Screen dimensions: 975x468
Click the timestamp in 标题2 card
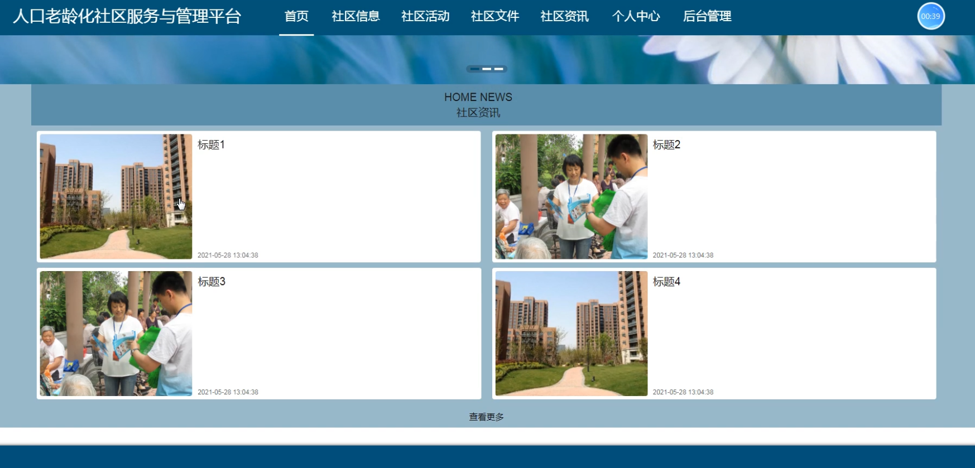click(683, 255)
